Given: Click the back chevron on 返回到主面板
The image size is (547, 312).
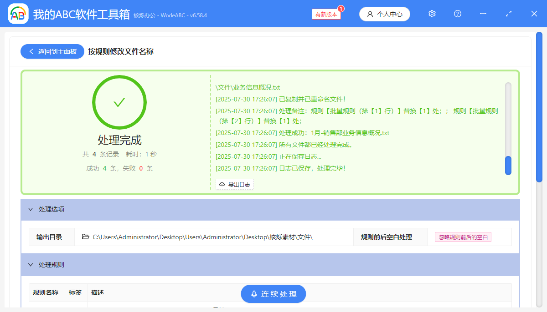Looking at the screenshot, I should [31, 51].
